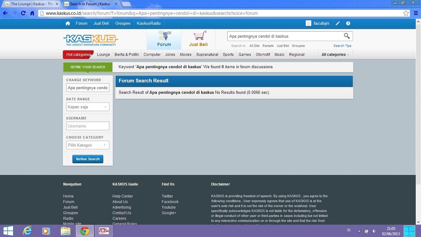Open the help question mark icon
The width and height of the screenshot is (421, 237).
(x=348, y=23)
